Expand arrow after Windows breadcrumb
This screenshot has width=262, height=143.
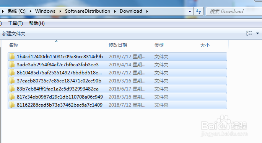(x=60, y=11)
